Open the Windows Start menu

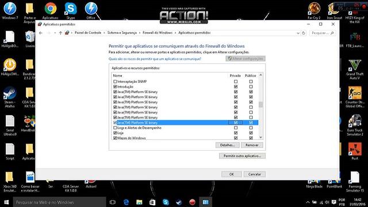[6, 202]
